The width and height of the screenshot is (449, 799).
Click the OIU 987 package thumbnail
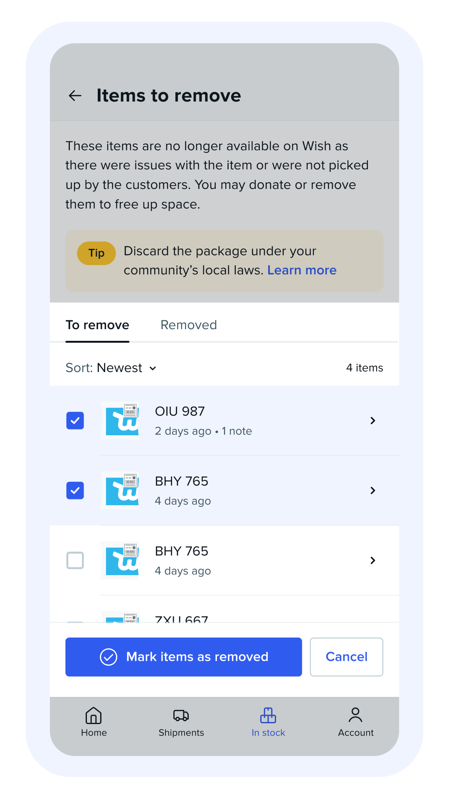[120, 420]
